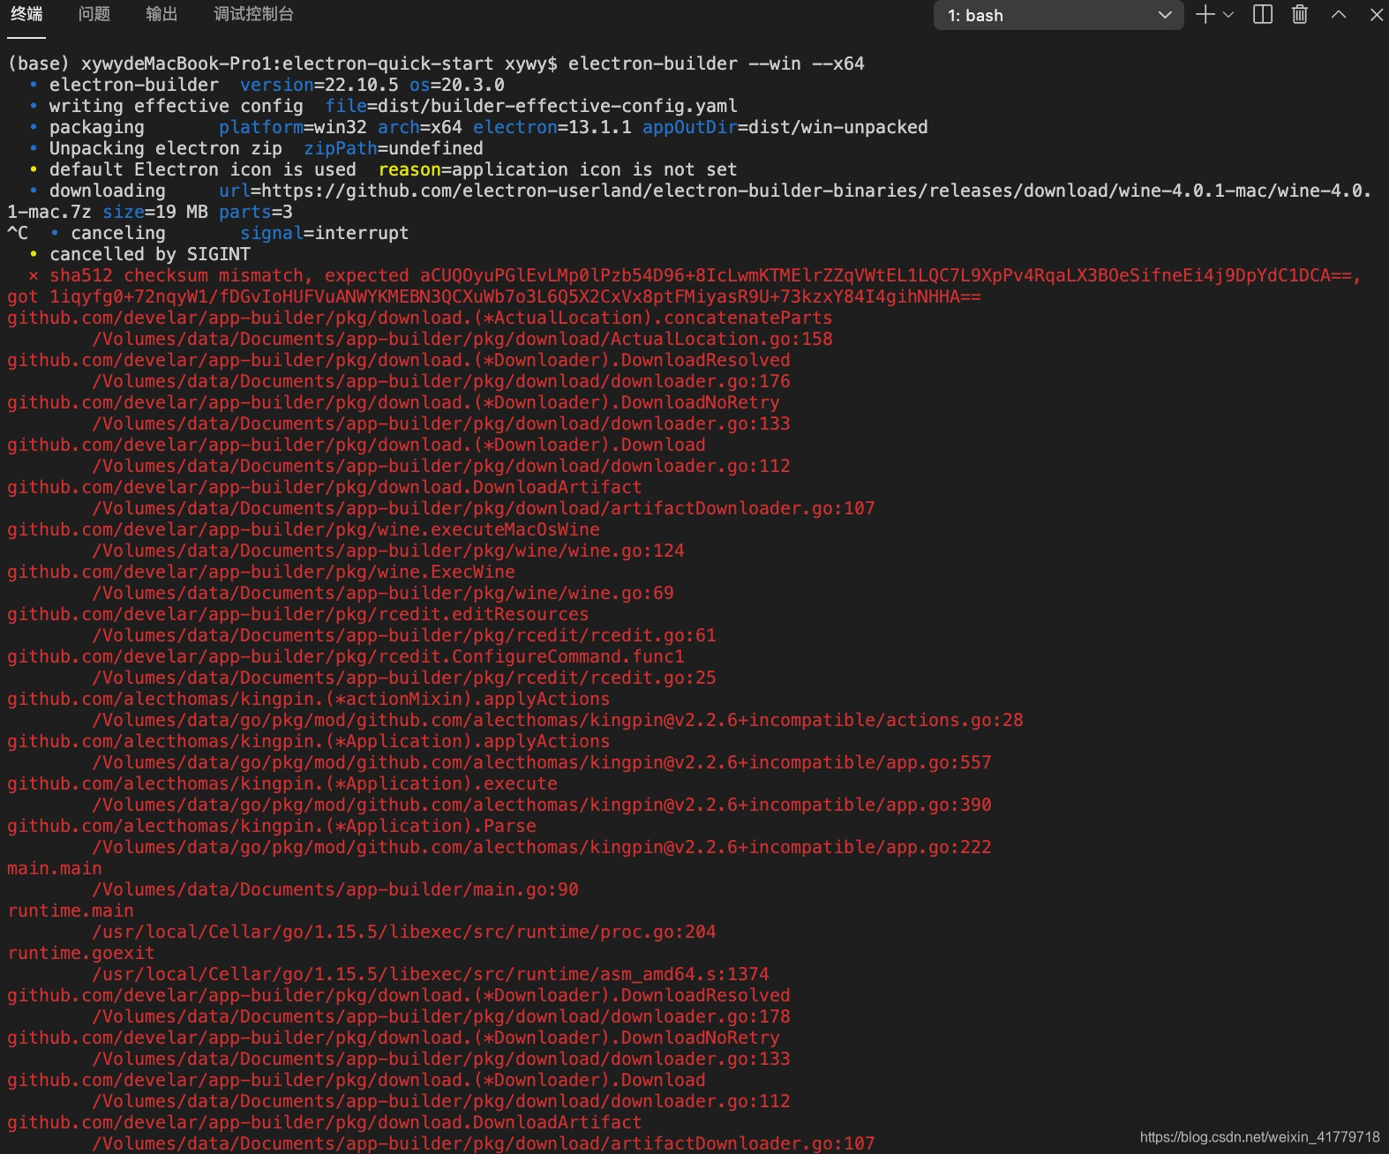Open the downloader.go:178 path
The height and width of the screenshot is (1154, 1389).
click(x=441, y=1016)
